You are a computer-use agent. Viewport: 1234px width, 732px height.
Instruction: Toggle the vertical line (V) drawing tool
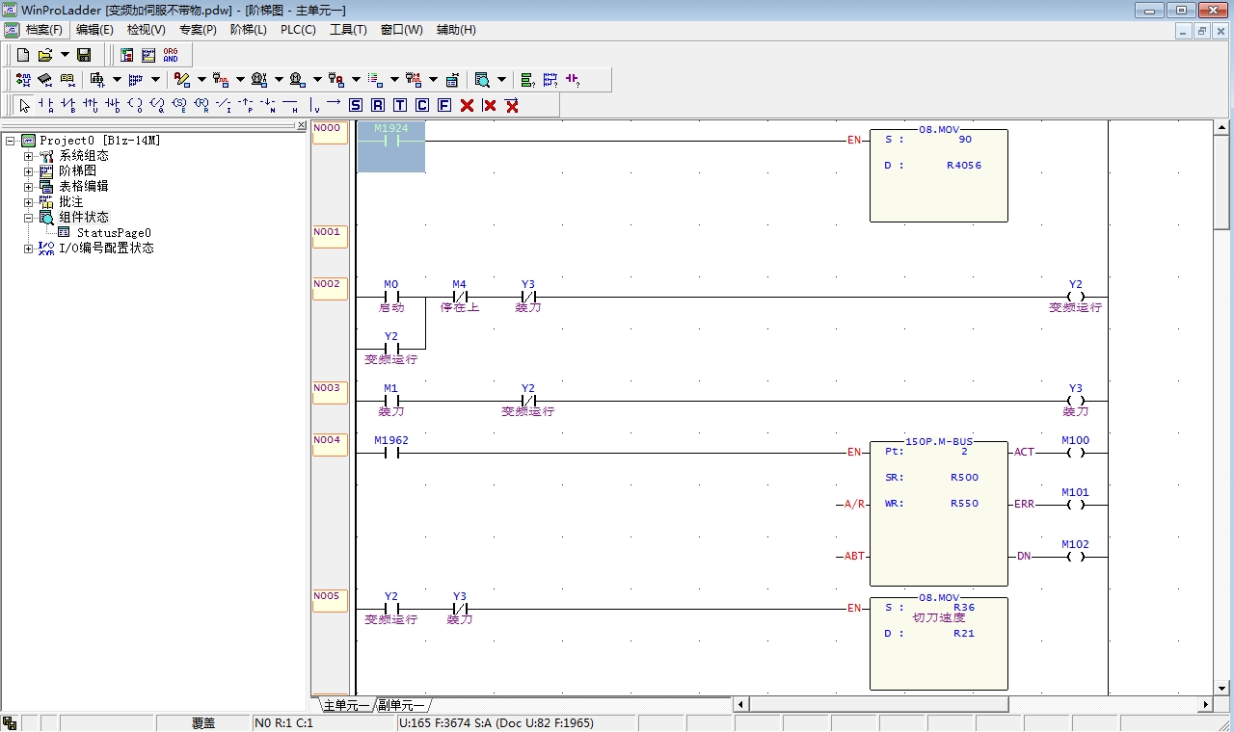(x=312, y=105)
